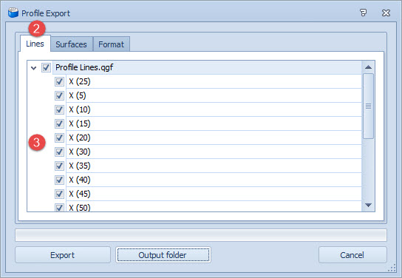Select the X (35) row label
The height and width of the screenshot is (278, 402).
[x=80, y=166]
